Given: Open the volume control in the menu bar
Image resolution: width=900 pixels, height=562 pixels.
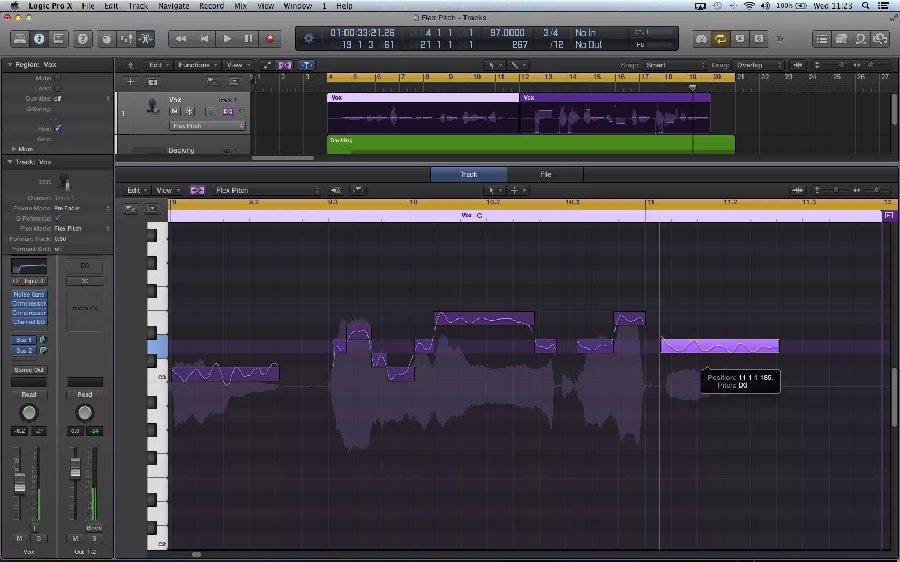Looking at the screenshot, I should pos(765,6).
